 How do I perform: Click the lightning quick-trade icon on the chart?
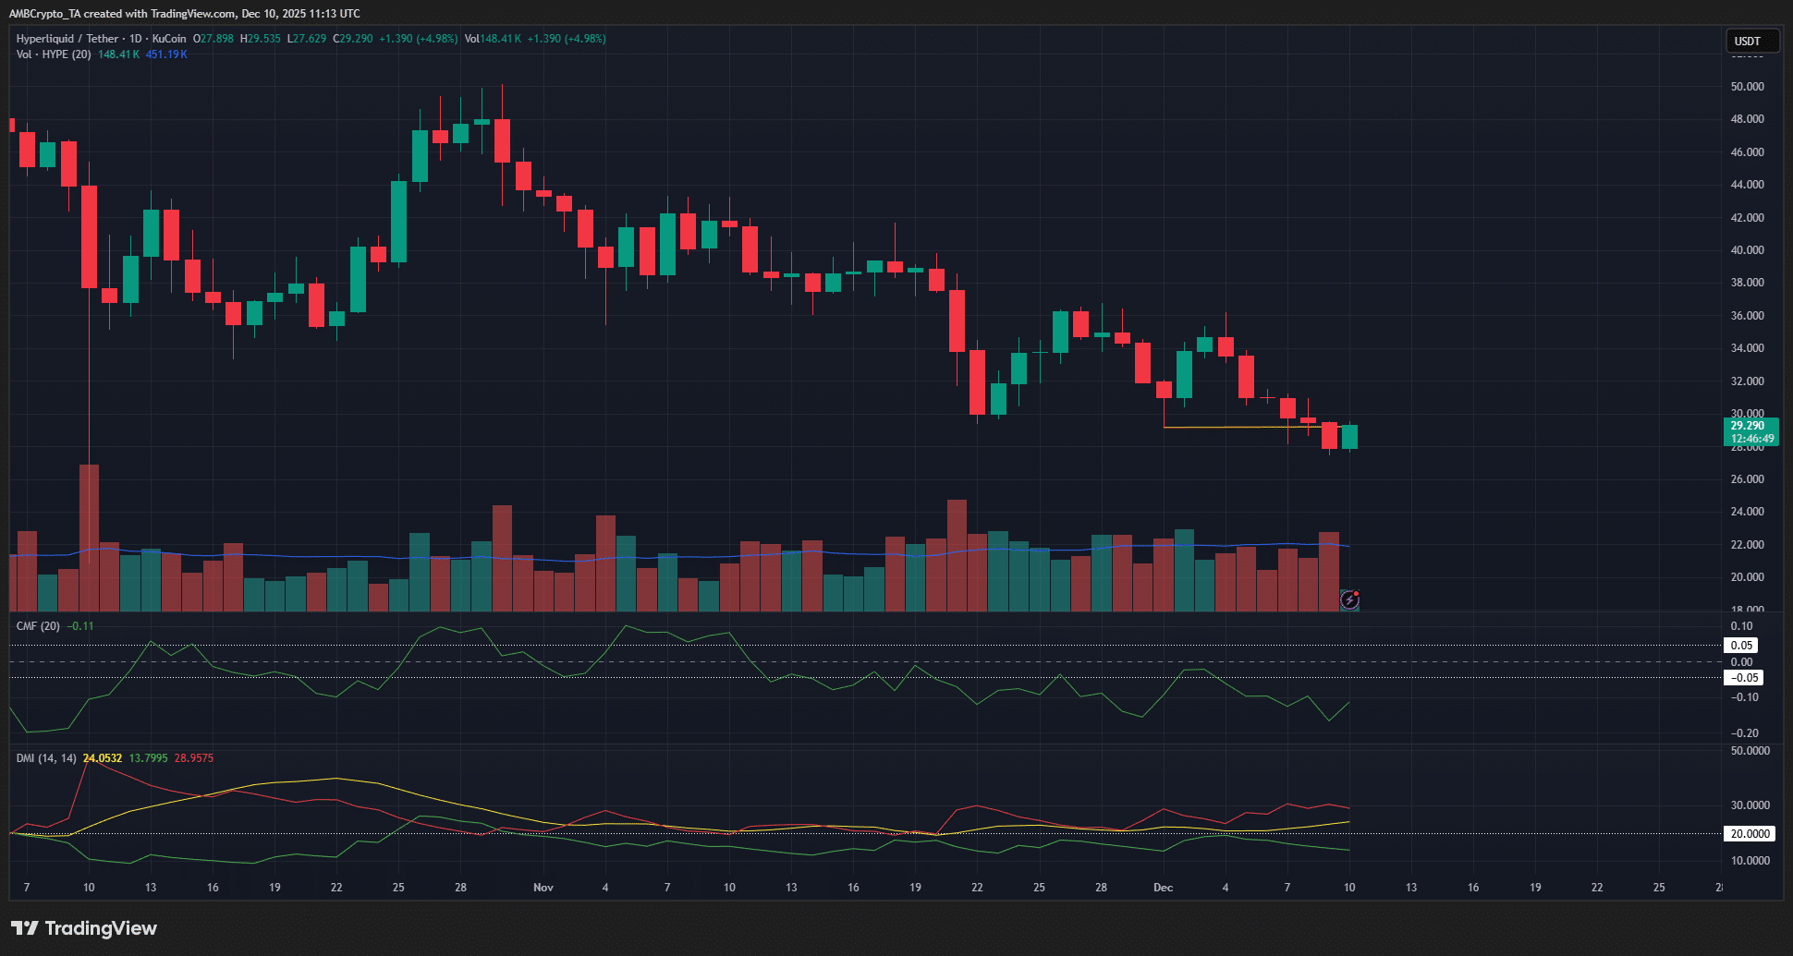[1348, 599]
